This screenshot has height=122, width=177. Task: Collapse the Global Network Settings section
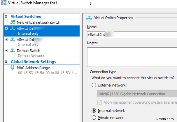6,62
